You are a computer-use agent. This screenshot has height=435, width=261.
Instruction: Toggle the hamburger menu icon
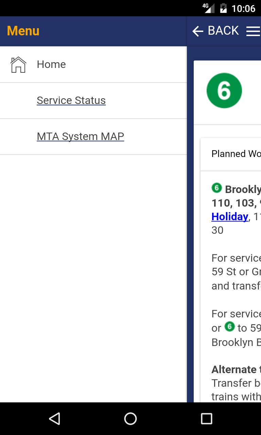pyautogui.click(x=253, y=31)
